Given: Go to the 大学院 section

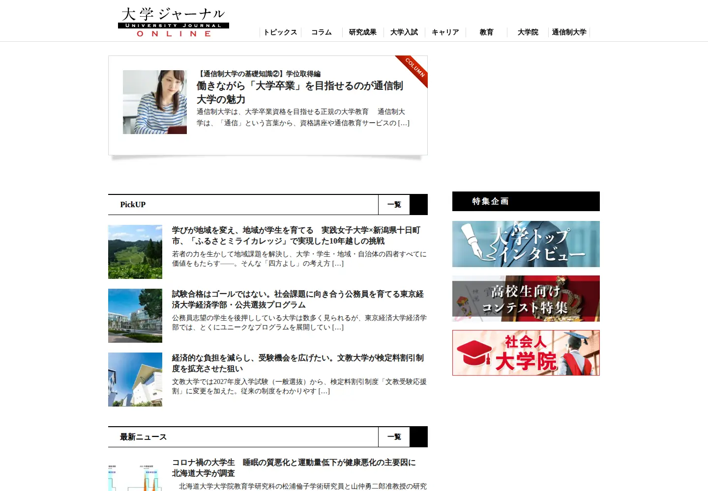Looking at the screenshot, I should point(528,32).
